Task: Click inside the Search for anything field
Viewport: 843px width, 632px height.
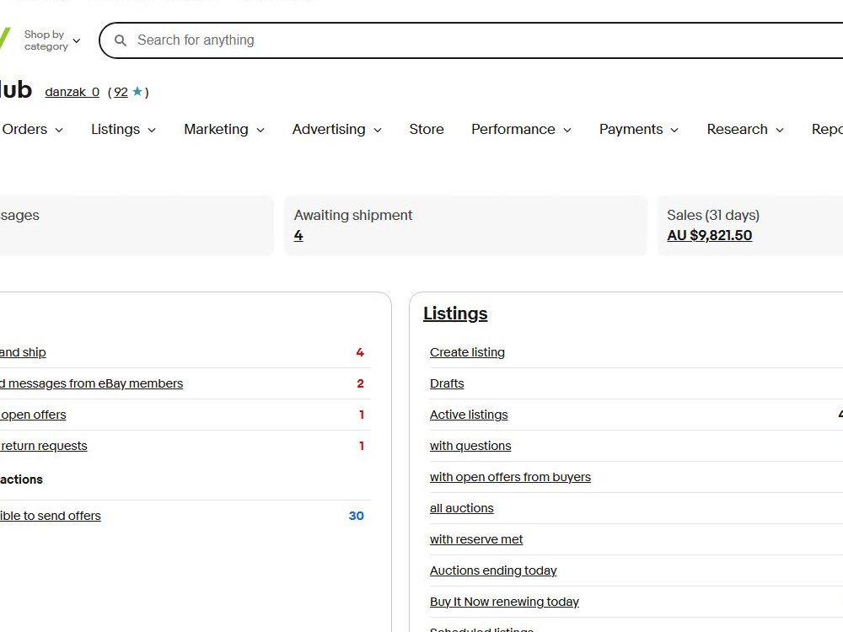Action: coord(484,40)
